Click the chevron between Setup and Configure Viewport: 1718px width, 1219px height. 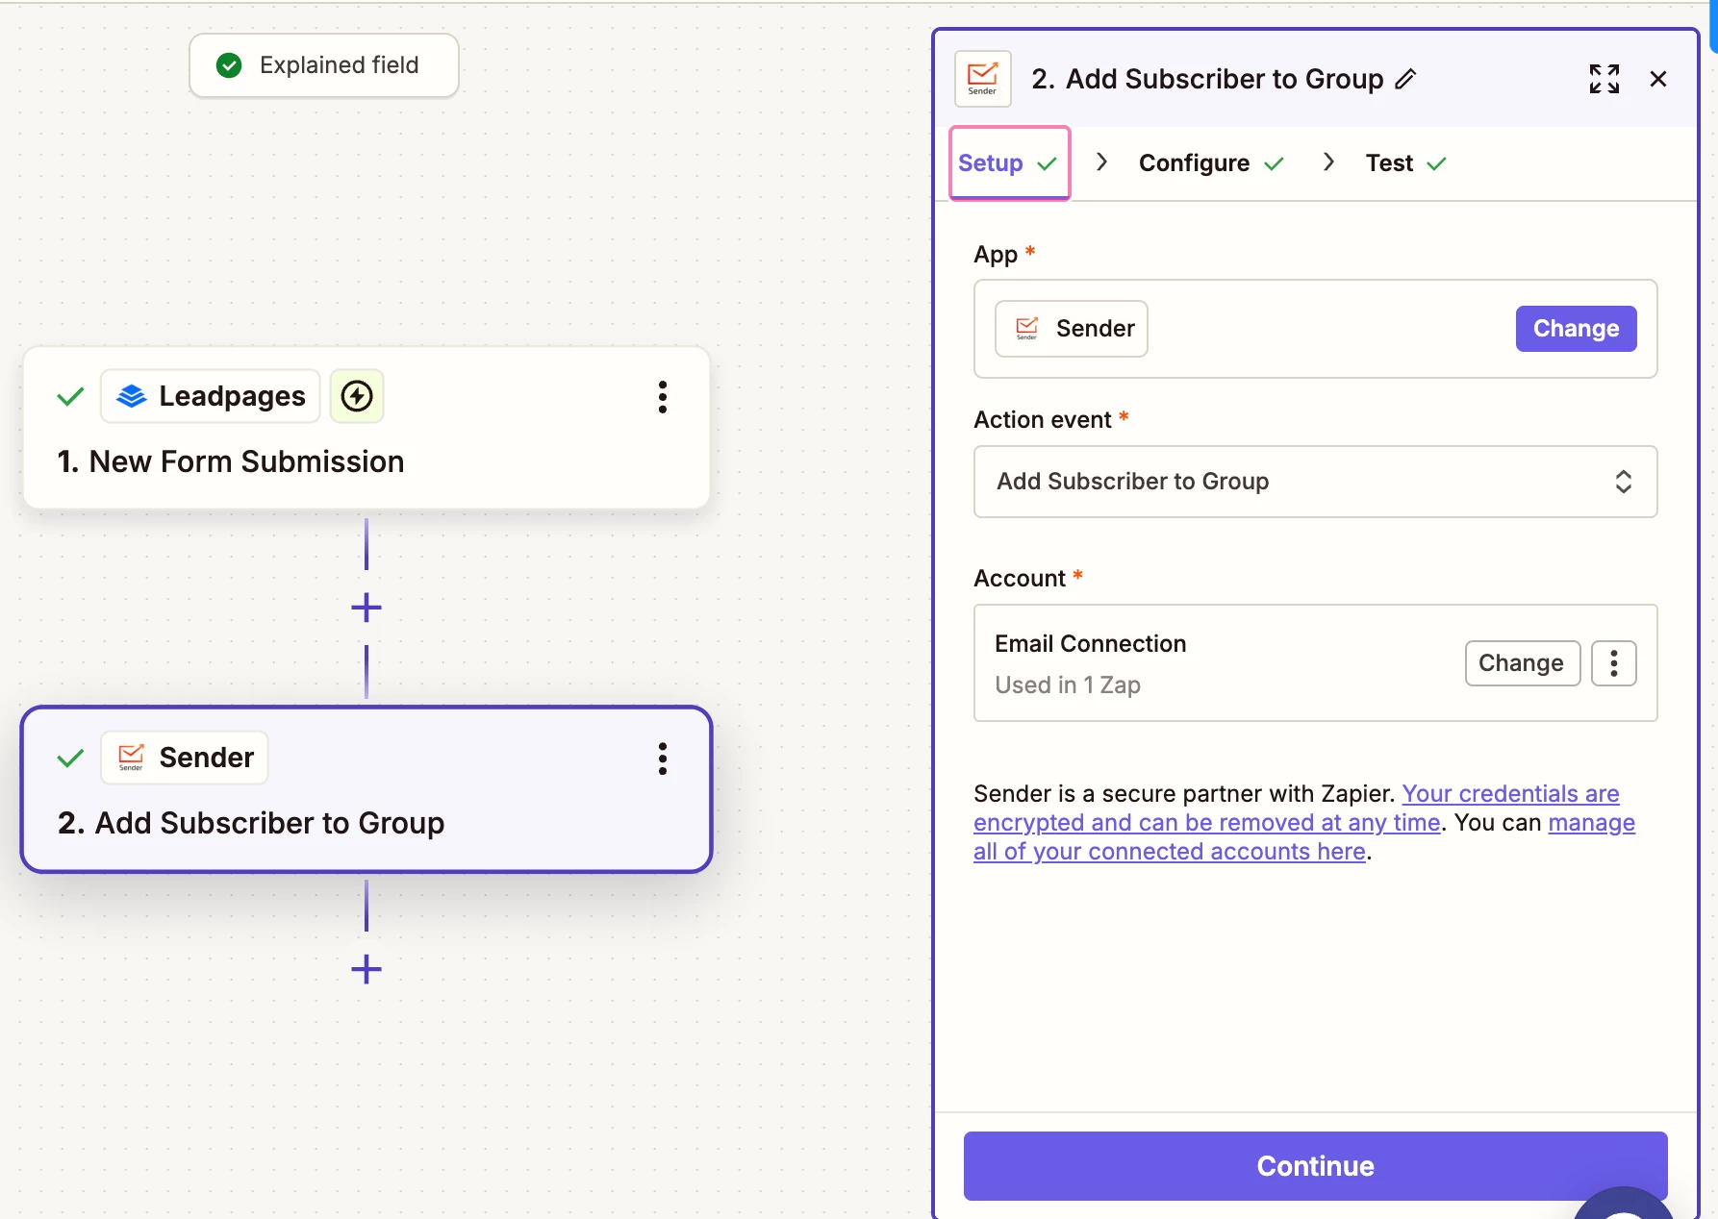(1102, 162)
